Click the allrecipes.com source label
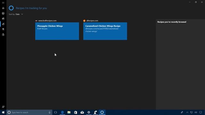The image size is (205, 115). [92, 20]
